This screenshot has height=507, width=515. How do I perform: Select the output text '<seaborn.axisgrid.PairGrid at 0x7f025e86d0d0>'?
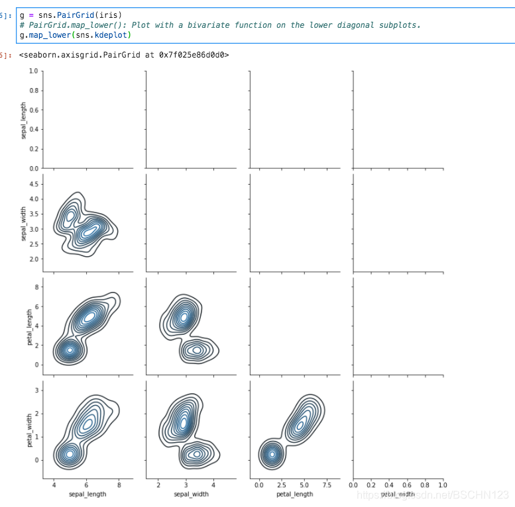pyautogui.click(x=124, y=55)
